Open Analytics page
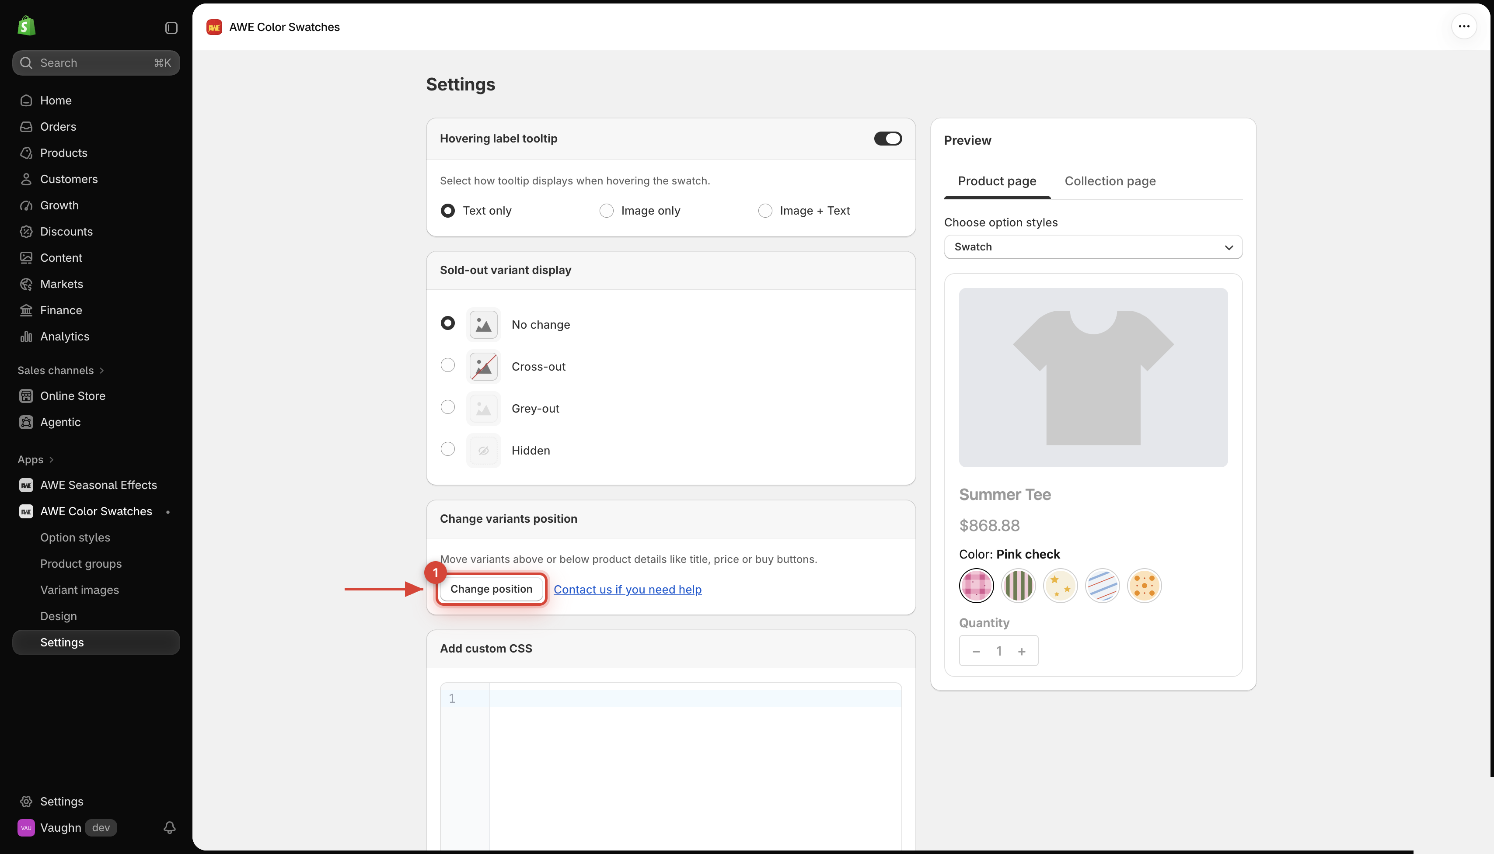Screen dimensions: 1494x854 96,337
